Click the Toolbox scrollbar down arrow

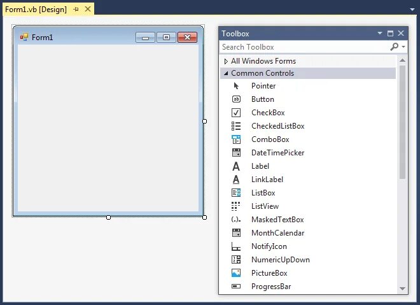tap(402, 288)
